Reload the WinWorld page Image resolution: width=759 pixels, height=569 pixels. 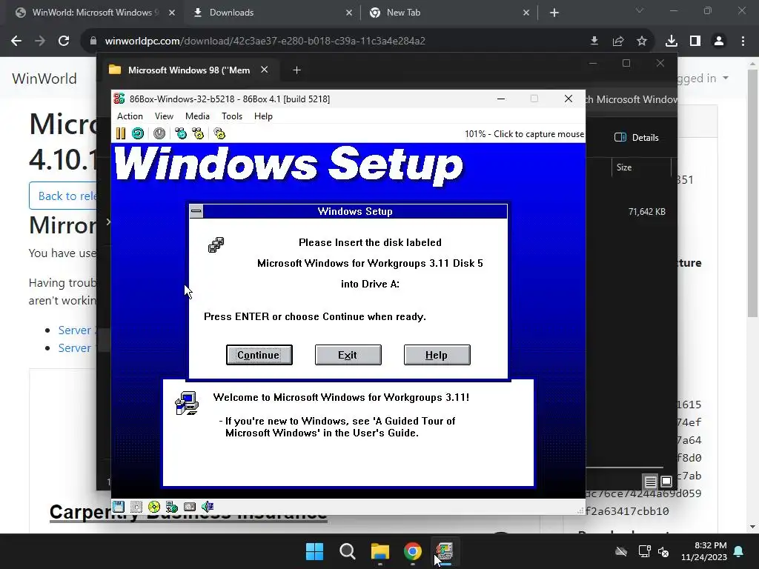[x=64, y=41]
